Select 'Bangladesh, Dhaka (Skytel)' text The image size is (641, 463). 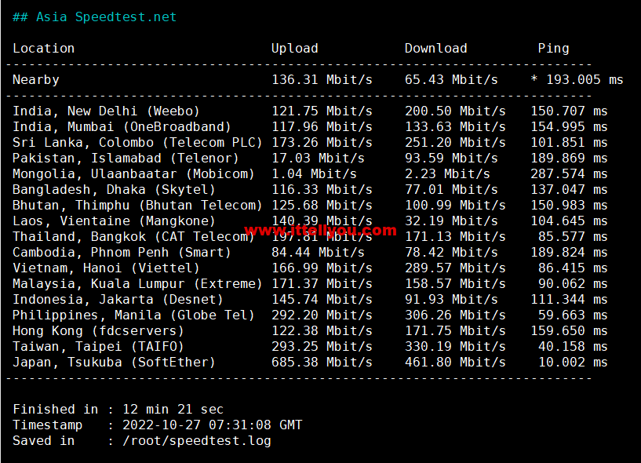[x=114, y=190]
